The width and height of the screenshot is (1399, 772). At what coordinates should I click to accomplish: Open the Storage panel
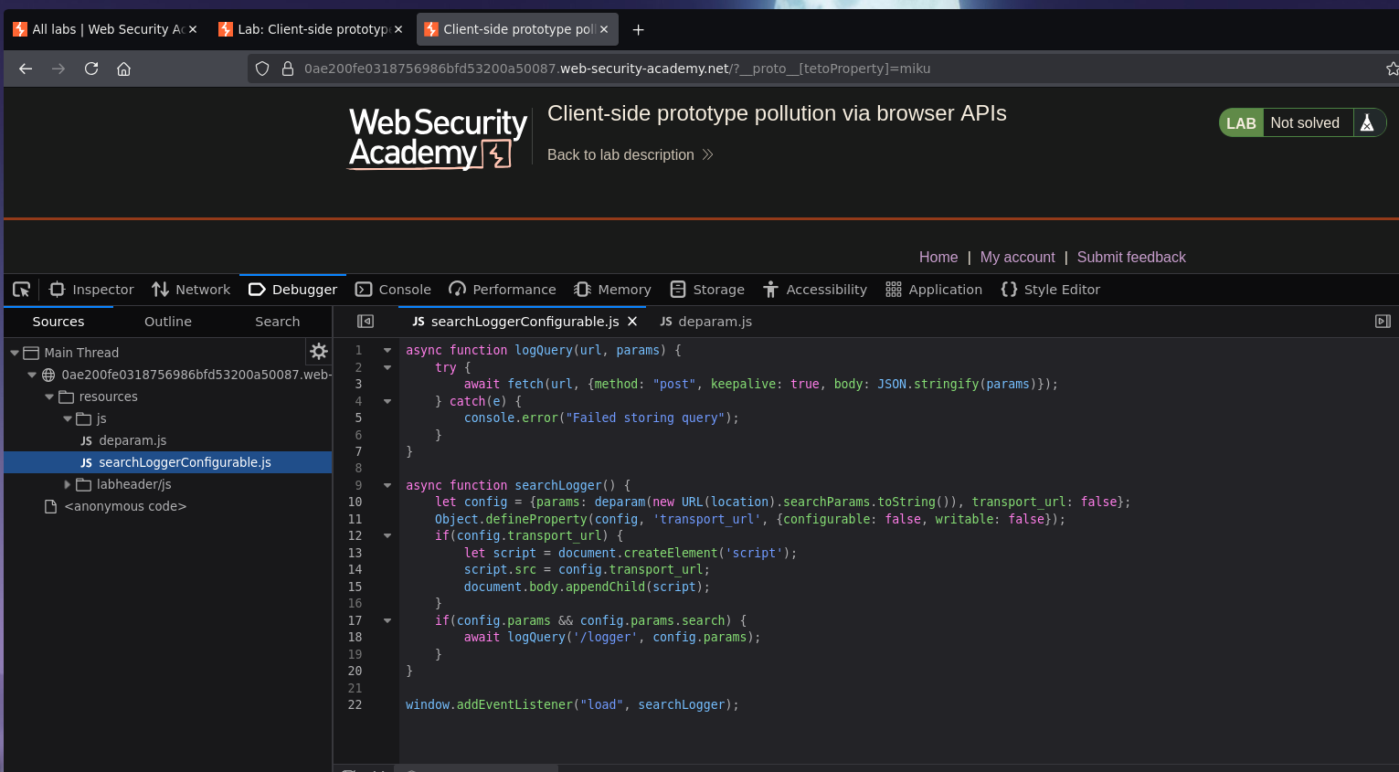pos(707,290)
